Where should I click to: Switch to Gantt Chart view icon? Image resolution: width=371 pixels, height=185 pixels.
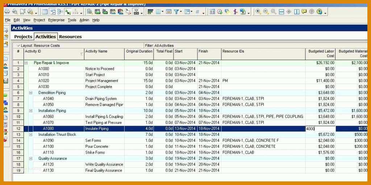pos(53,12)
